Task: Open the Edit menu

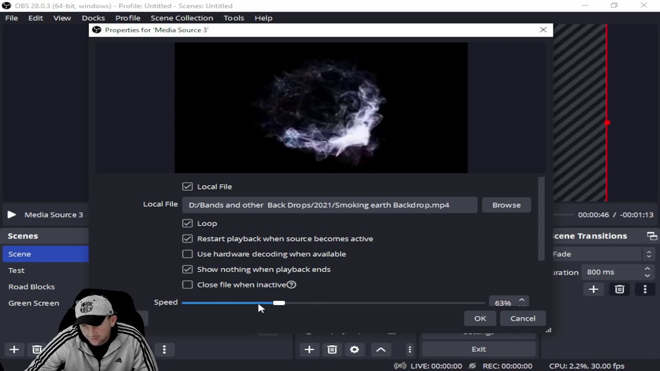Action: pyautogui.click(x=36, y=18)
